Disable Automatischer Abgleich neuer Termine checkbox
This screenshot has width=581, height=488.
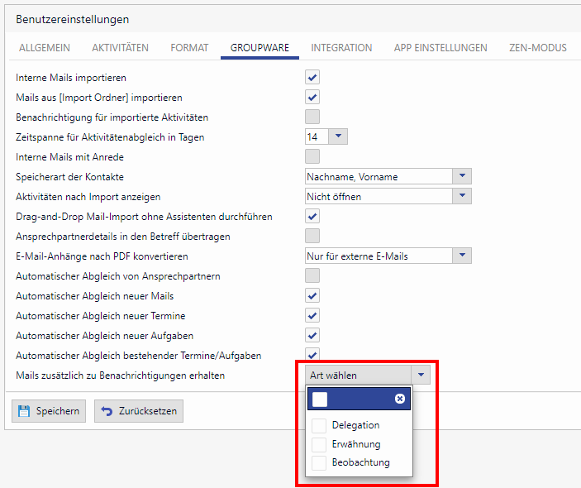pos(312,315)
